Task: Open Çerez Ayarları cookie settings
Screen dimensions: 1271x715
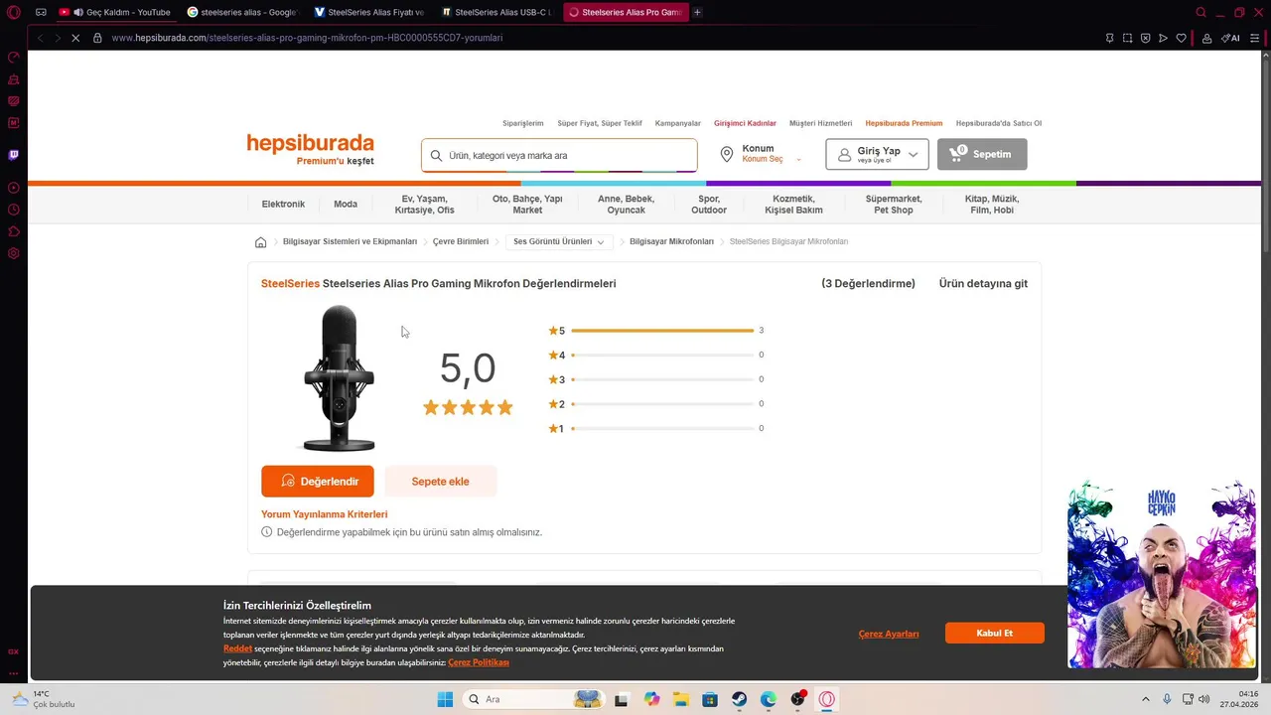Action: (889, 634)
